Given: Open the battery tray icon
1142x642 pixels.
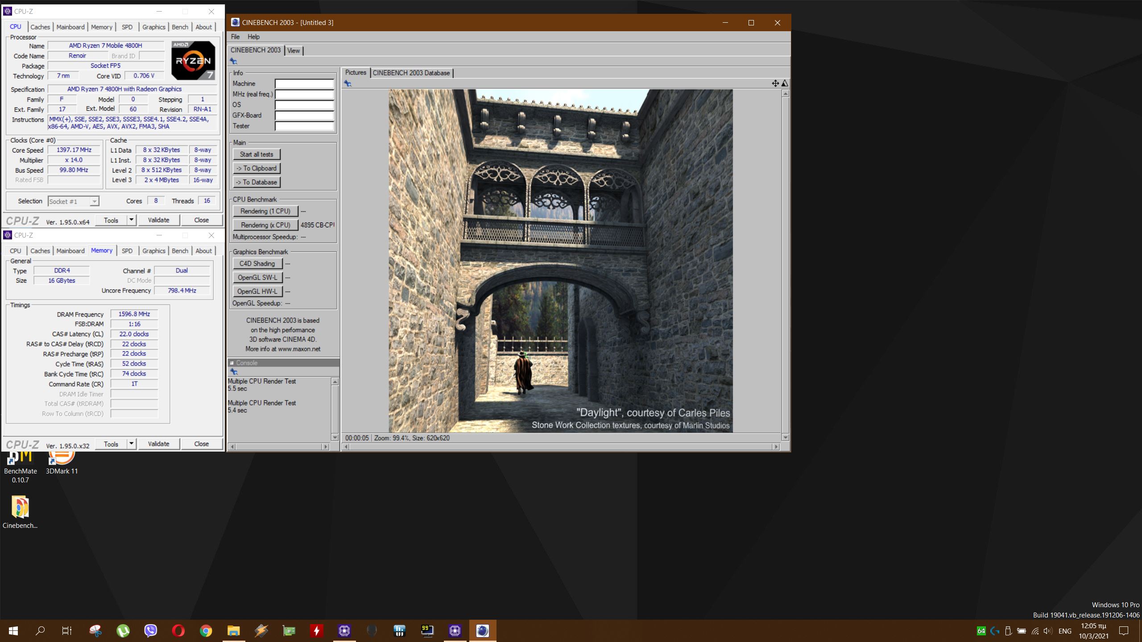Looking at the screenshot, I should tap(1021, 631).
